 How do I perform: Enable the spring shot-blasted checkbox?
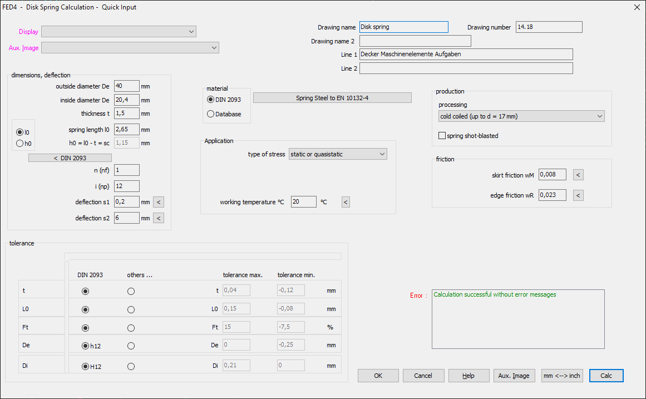pyautogui.click(x=442, y=136)
